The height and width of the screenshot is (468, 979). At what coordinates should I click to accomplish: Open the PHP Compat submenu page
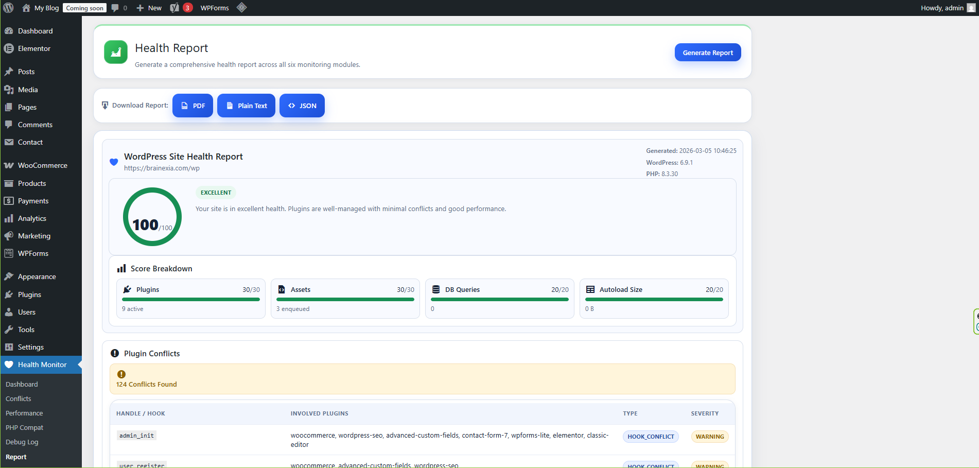click(x=24, y=427)
